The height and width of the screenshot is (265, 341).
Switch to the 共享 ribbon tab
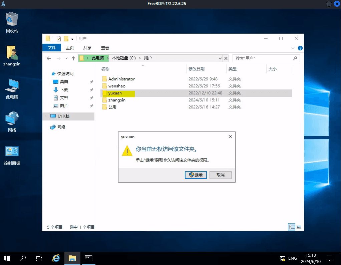[x=87, y=48]
